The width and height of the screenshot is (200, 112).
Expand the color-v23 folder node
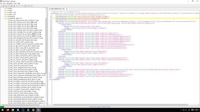pyautogui.click(x=5, y=14)
